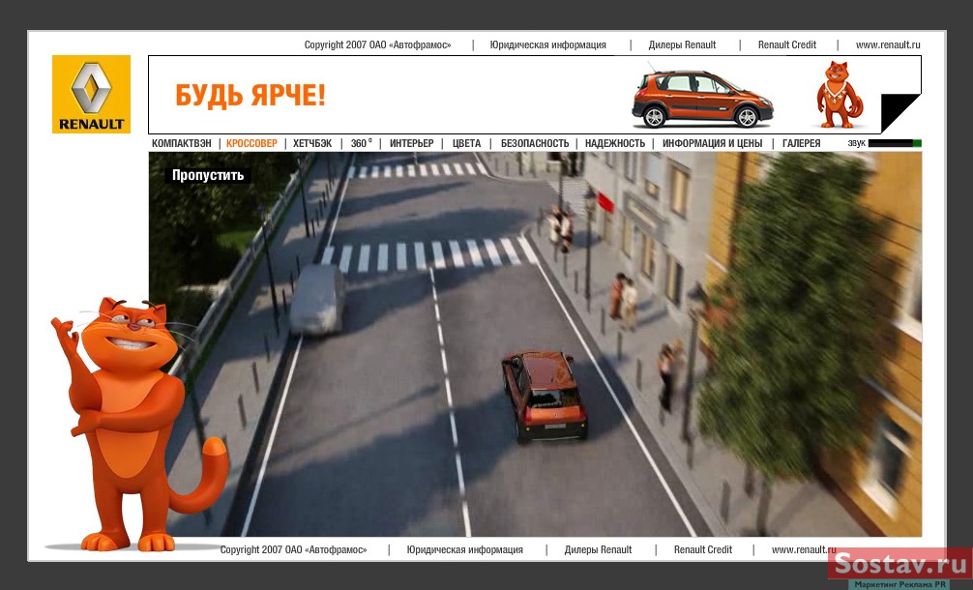Open the 360° view section
The width and height of the screenshot is (973, 590).
tap(361, 143)
